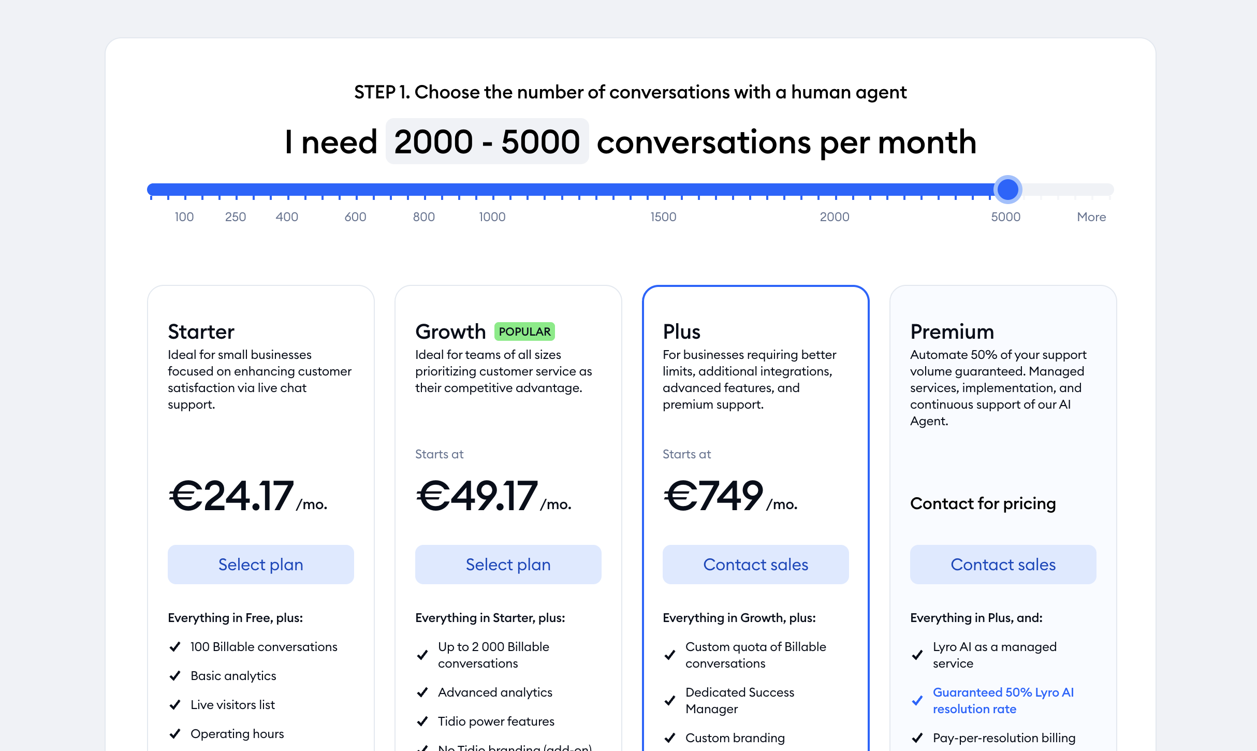The image size is (1257, 751).
Task: Click the 100 mark on the slider scale
Action: click(x=184, y=217)
